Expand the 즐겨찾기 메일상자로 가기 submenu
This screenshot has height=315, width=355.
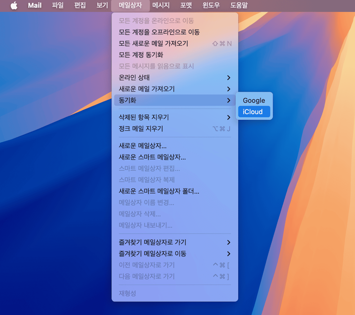point(175,242)
